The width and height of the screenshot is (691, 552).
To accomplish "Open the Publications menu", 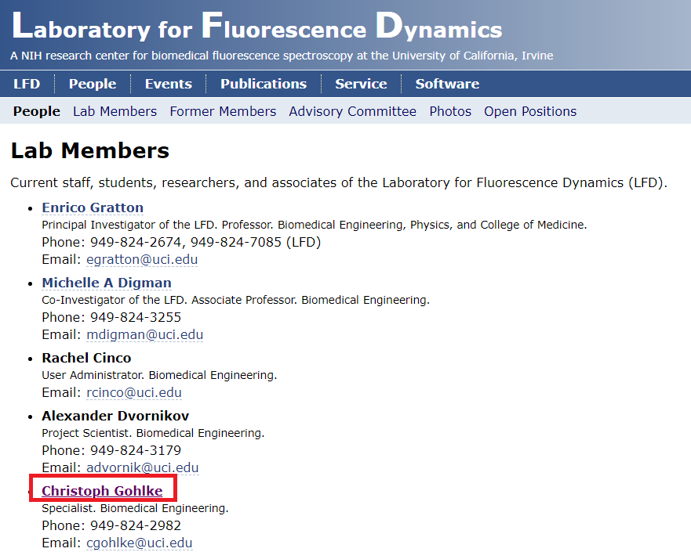I will tap(264, 84).
